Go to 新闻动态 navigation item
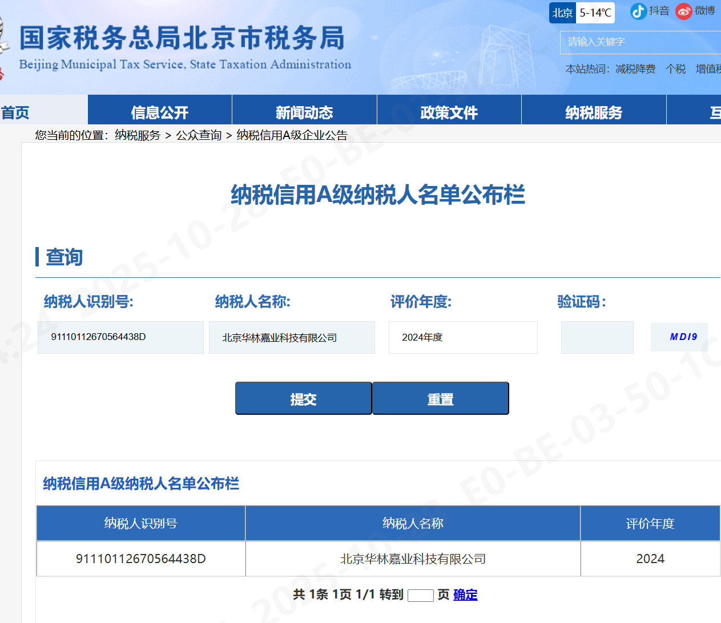 pos(304,112)
